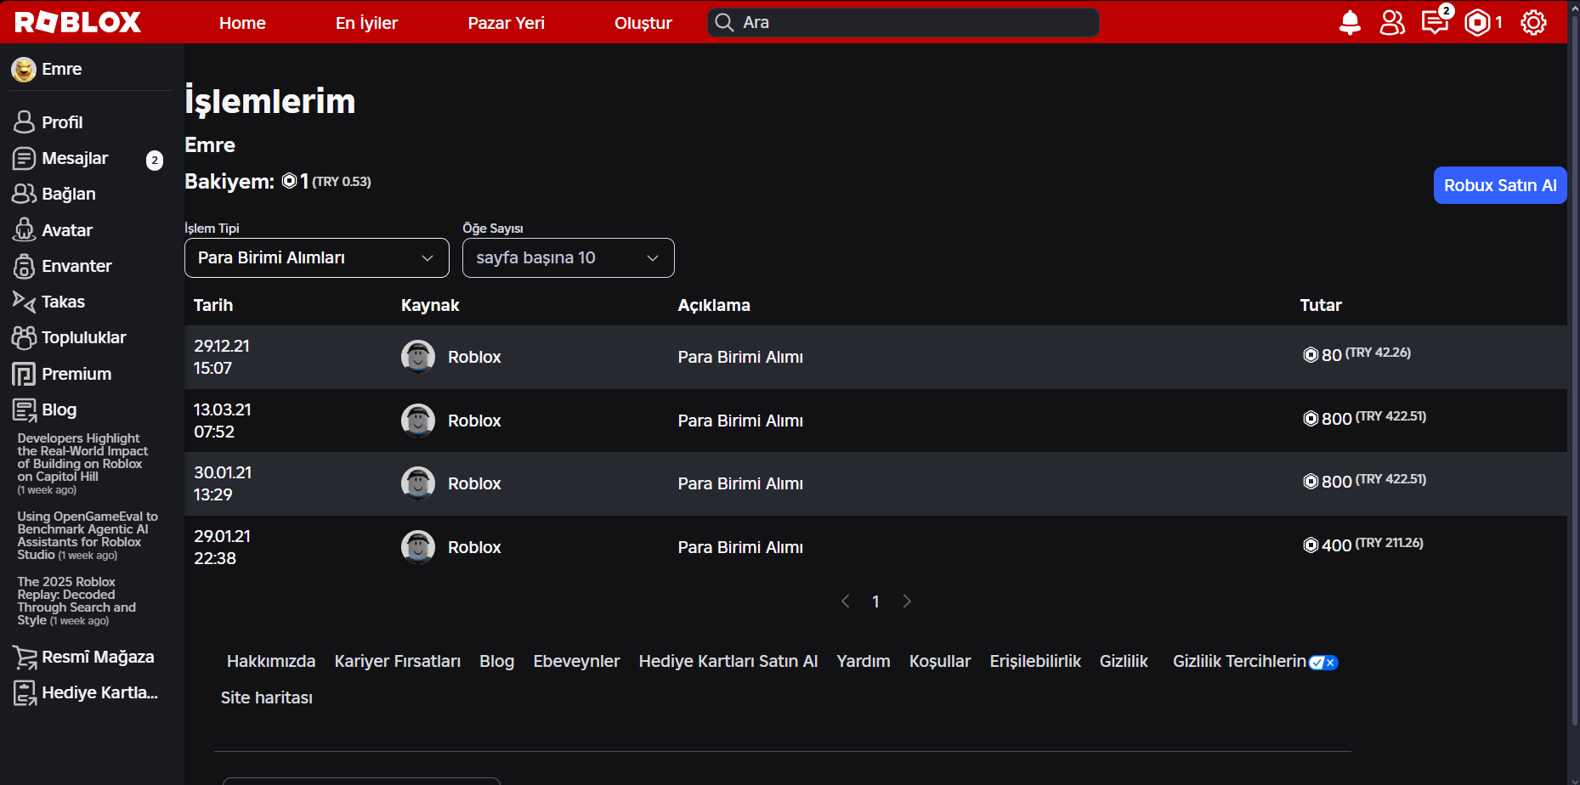Screen dimensions: 1580x785
Task: Open the Öğe Sayısı per-page dropdown
Action: (x=569, y=258)
